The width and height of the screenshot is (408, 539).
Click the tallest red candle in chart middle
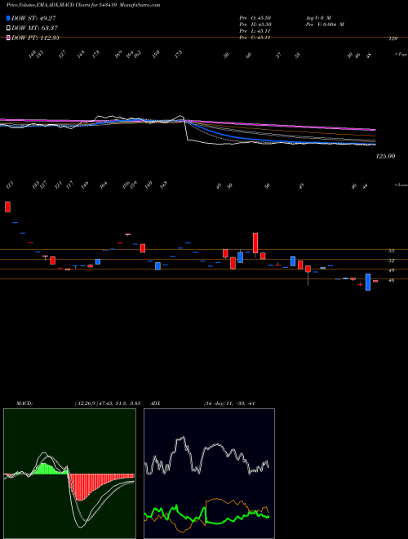click(x=255, y=243)
